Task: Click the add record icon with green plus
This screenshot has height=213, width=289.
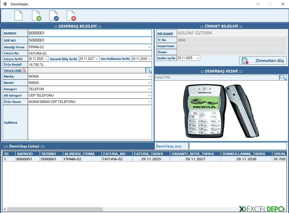Action: 36,15
